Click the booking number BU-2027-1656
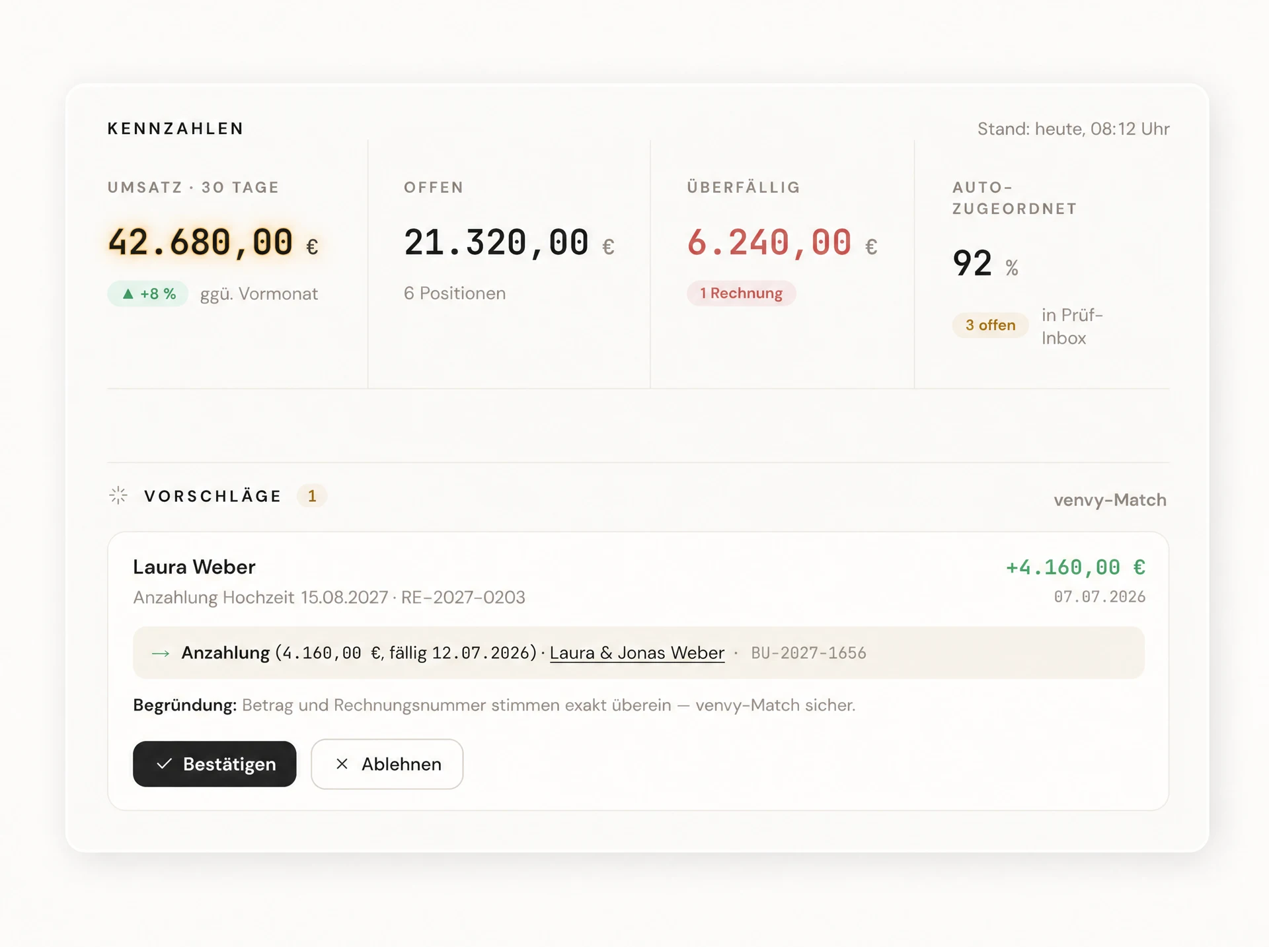1269x947 pixels. coord(808,653)
